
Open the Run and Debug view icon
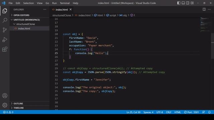5,40
